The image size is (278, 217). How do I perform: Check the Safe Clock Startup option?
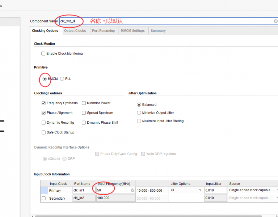tap(44, 132)
